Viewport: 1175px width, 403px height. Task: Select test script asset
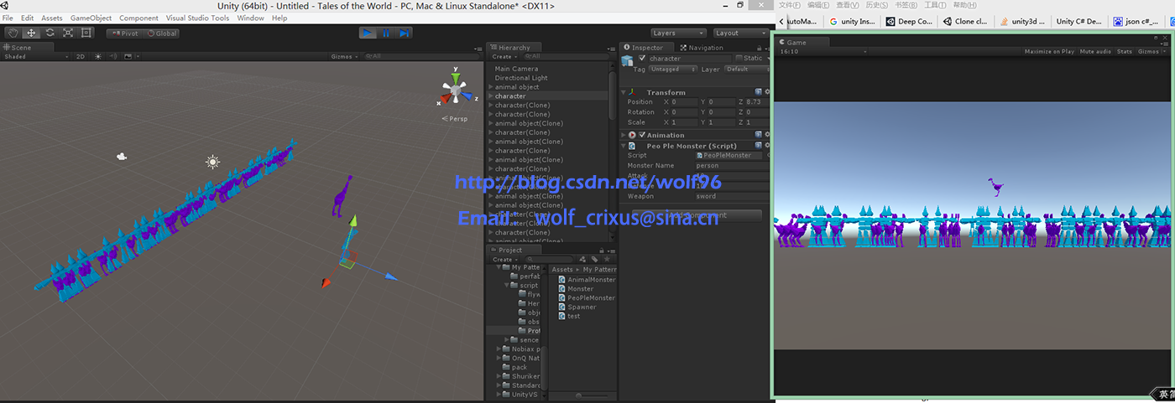point(569,316)
